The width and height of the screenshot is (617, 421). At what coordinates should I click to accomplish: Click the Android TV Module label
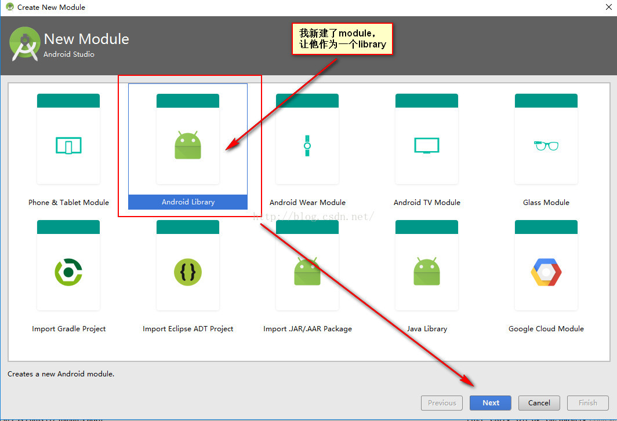pyautogui.click(x=427, y=203)
